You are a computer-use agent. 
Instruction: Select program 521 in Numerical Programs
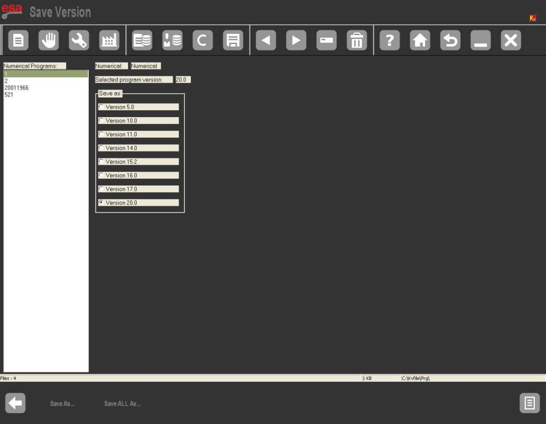9,95
